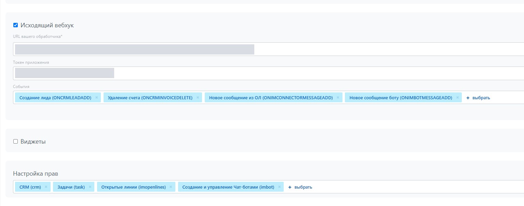
Task: Uncheck the Исходящий вебхук checkbox
Action: (x=15, y=25)
